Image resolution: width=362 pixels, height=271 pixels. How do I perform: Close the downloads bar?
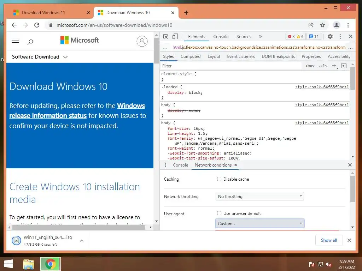click(349, 240)
